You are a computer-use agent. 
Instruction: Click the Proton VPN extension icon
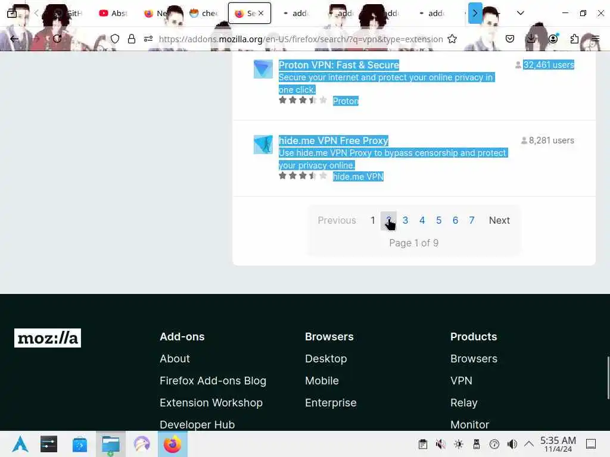click(263, 69)
